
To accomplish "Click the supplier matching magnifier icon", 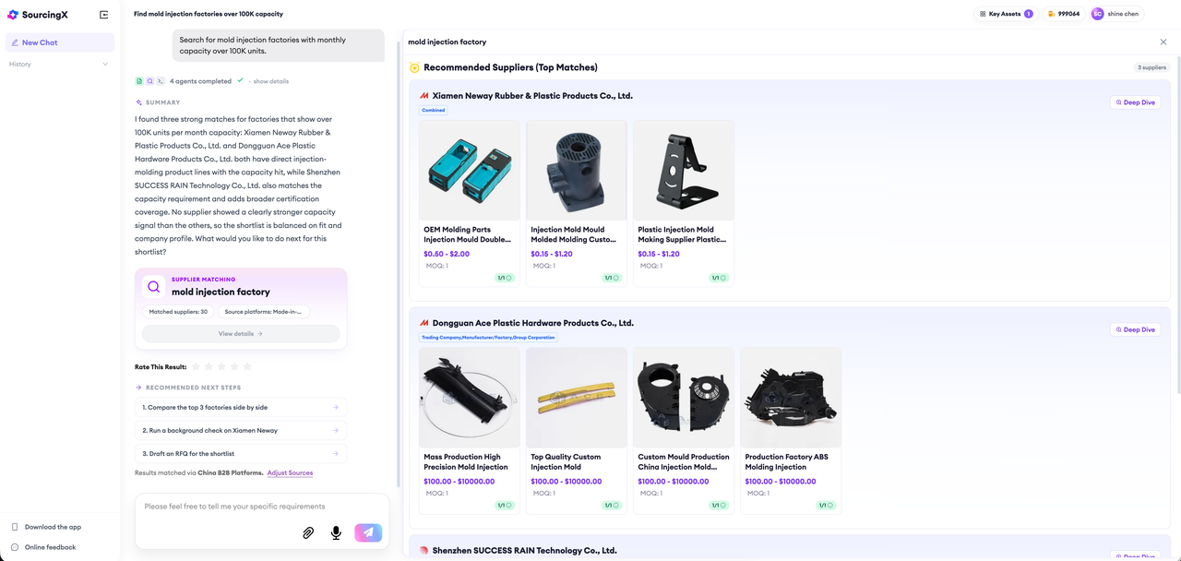I will (153, 286).
